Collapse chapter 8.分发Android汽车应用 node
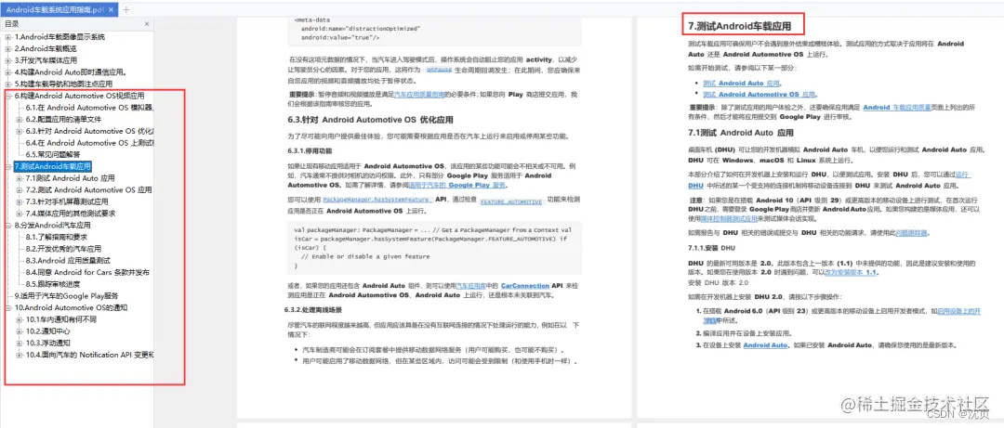The height and width of the screenshot is (428, 1004). click(8, 226)
